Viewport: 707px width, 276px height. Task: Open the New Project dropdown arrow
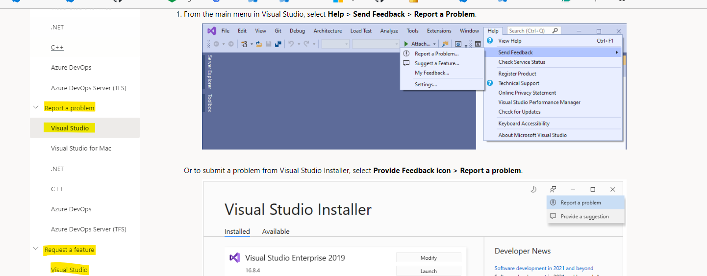[252, 44]
